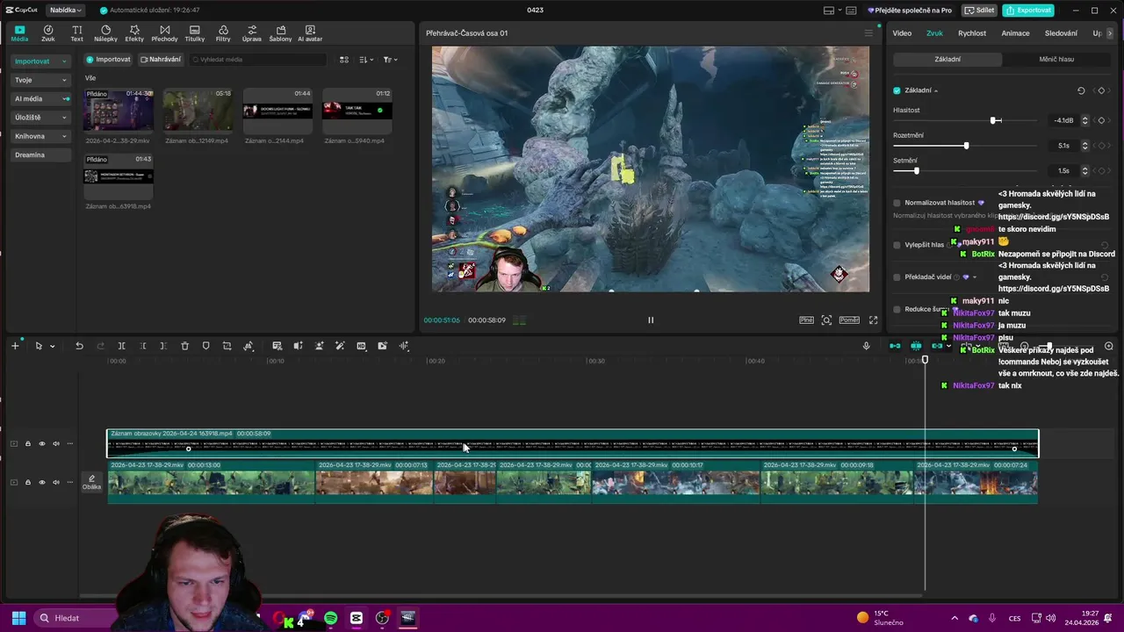Switch to the Animace properties tab

pos(1016,33)
